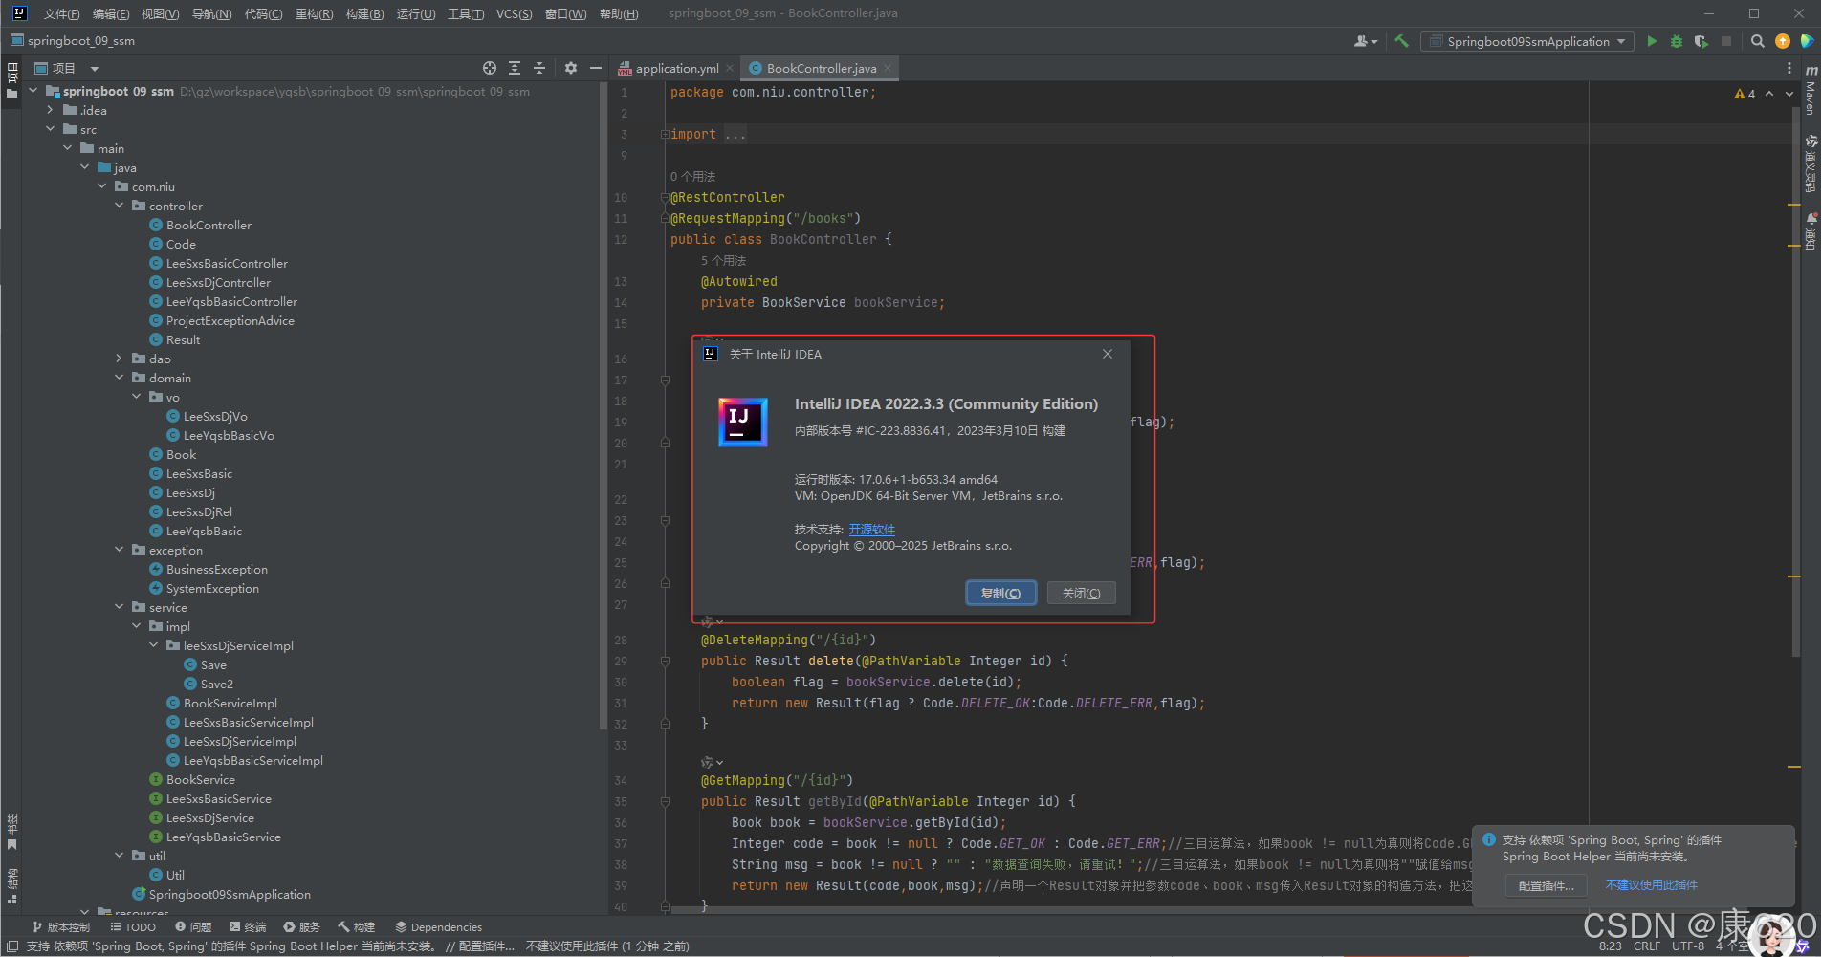Select ProjectExceptionAdvice class in tree
The width and height of the screenshot is (1822, 957).
[x=230, y=320]
